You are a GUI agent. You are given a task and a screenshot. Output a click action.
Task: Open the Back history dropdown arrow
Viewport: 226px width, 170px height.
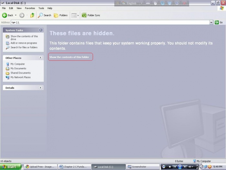[16, 15]
